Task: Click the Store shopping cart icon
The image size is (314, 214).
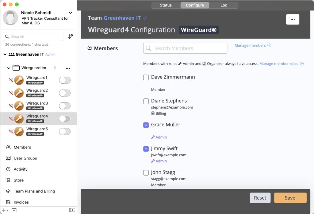Action: click(8, 180)
